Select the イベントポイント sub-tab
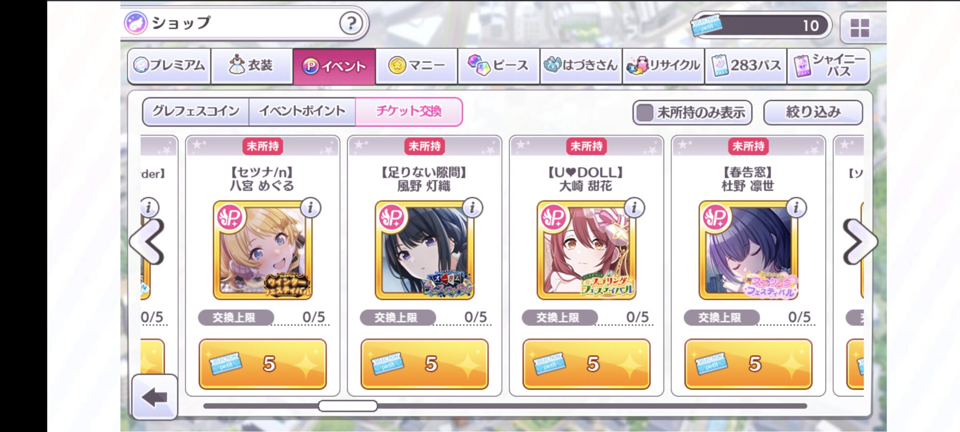Image resolution: width=960 pixels, height=432 pixels. pos(302,111)
